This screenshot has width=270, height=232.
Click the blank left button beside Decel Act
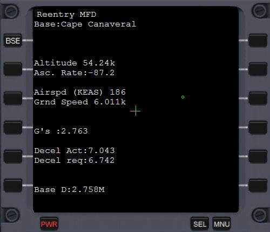click(13, 156)
